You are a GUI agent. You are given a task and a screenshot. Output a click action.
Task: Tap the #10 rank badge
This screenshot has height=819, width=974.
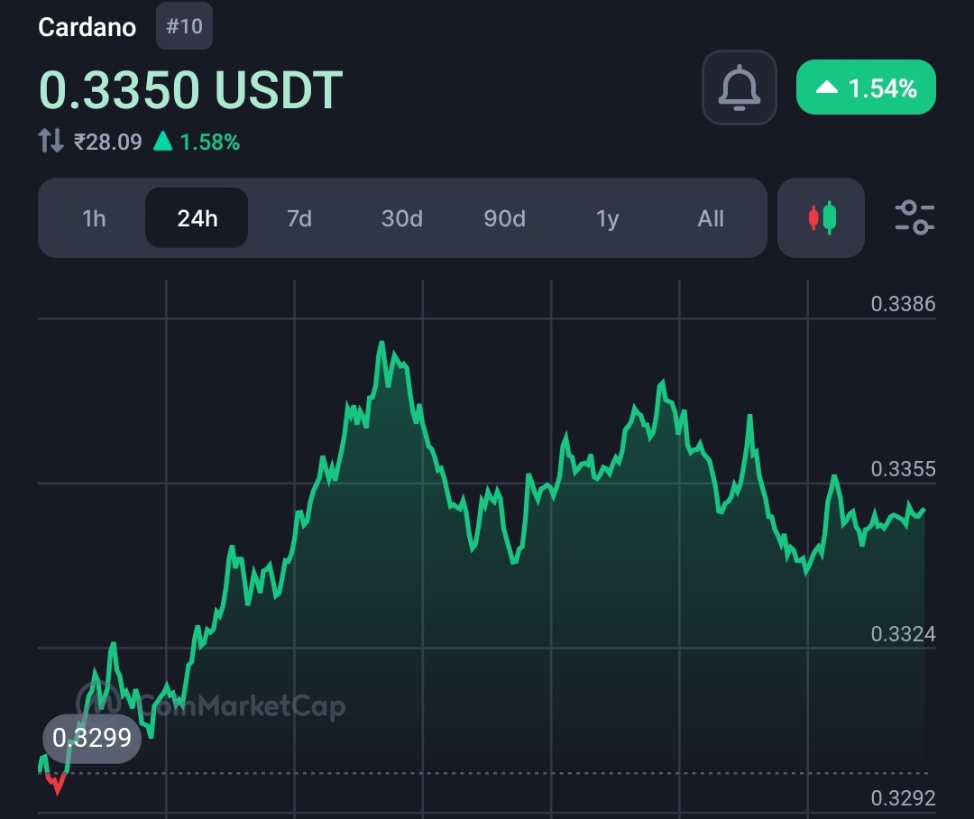[x=185, y=26]
